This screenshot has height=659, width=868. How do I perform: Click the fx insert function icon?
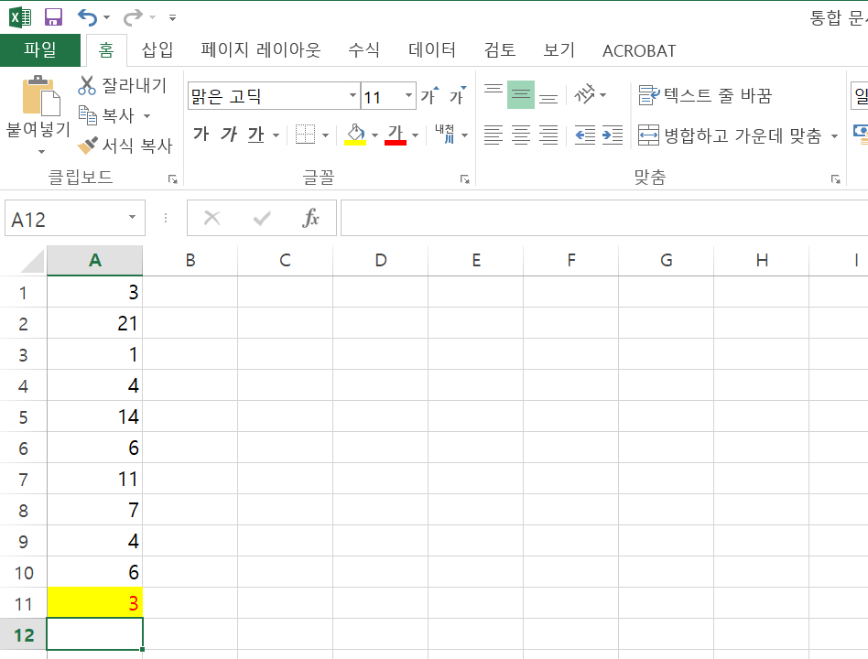click(x=310, y=218)
